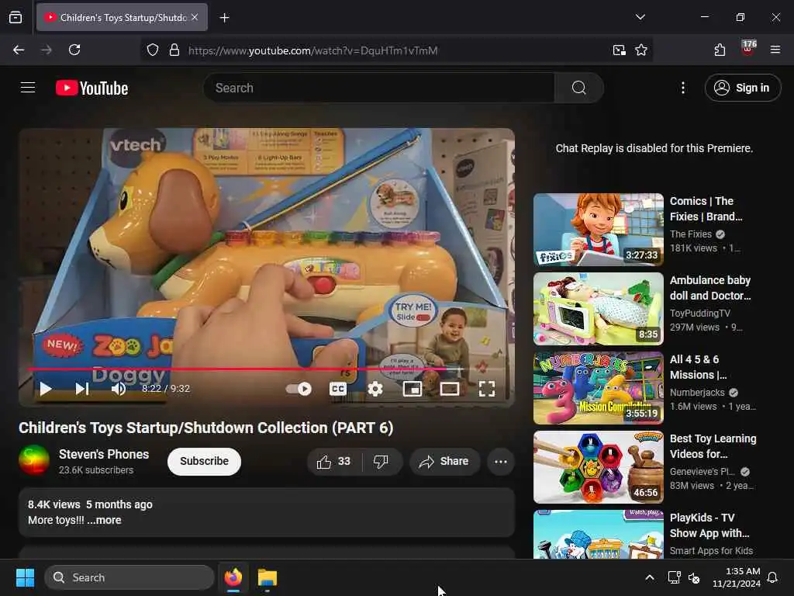
Task: Open picture-in-picture icon in address bar
Action: coord(619,50)
